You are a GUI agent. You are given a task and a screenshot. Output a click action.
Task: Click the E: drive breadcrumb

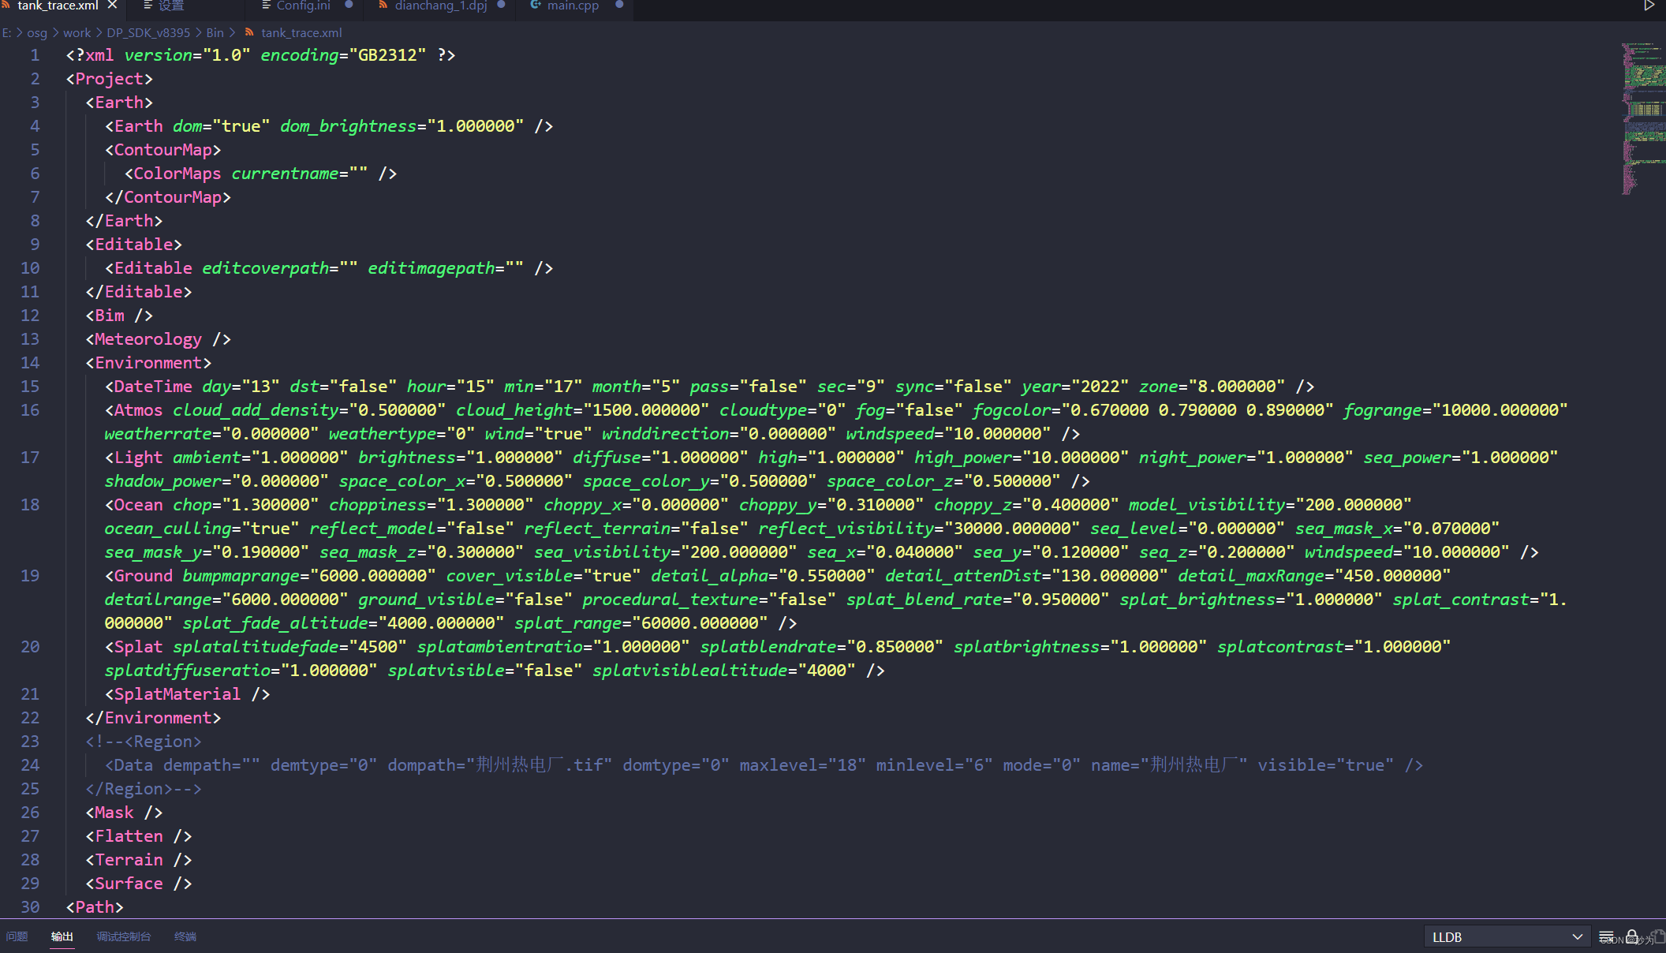(x=7, y=32)
